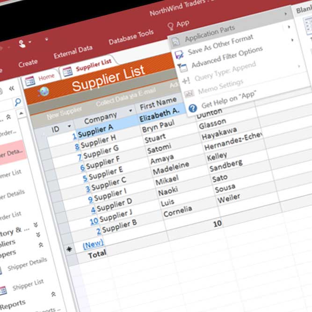
Task: Click the touch mode hand icon
Action: click(x=22, y=44)
